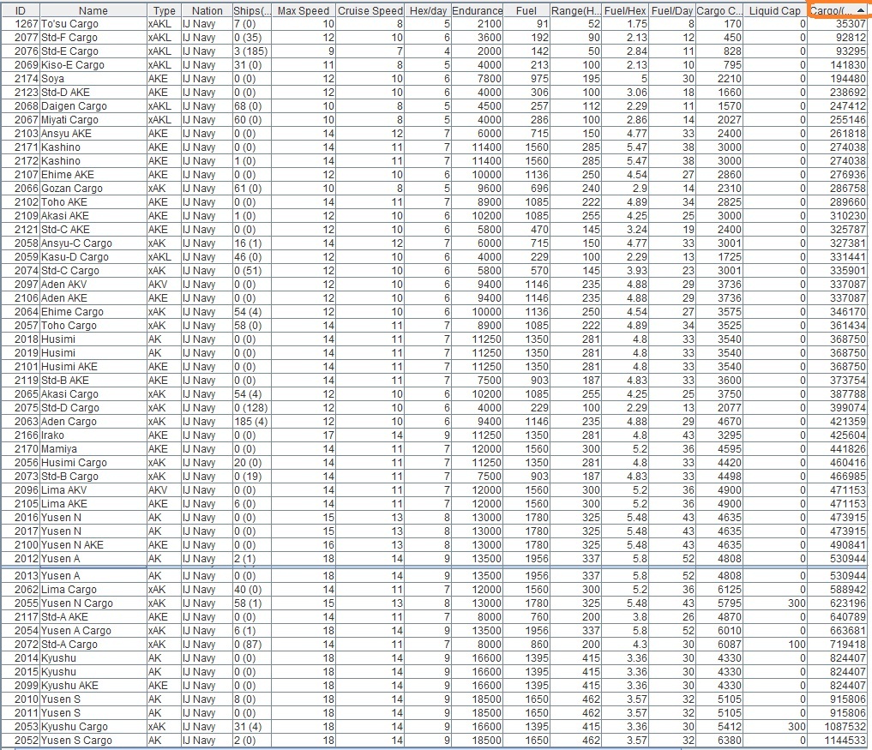872x750 pixels.
Task: Select Std-D Cargo row name
Action: pyautogui.click(x=93, y=408)
